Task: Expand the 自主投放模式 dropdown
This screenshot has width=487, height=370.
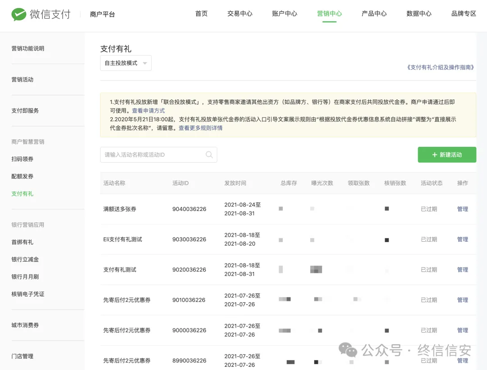Action: point(125,63)
